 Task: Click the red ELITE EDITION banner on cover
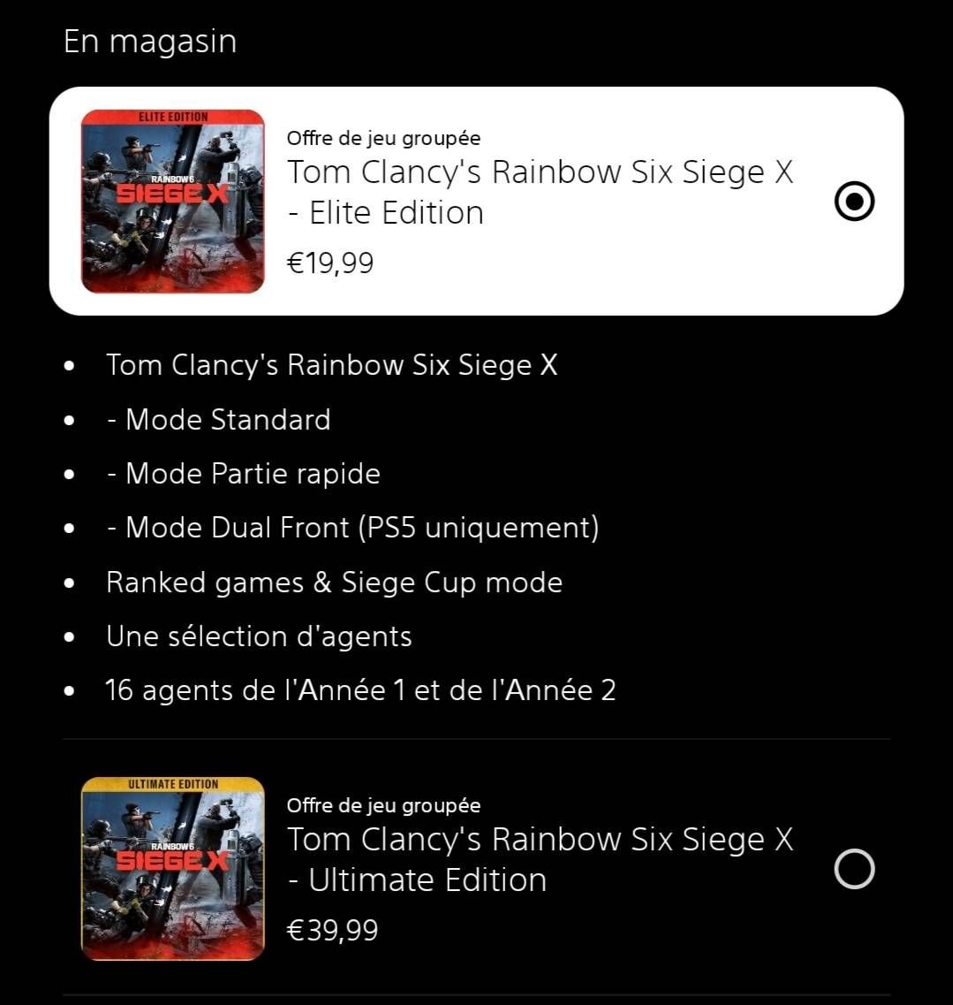coord(173,117)
